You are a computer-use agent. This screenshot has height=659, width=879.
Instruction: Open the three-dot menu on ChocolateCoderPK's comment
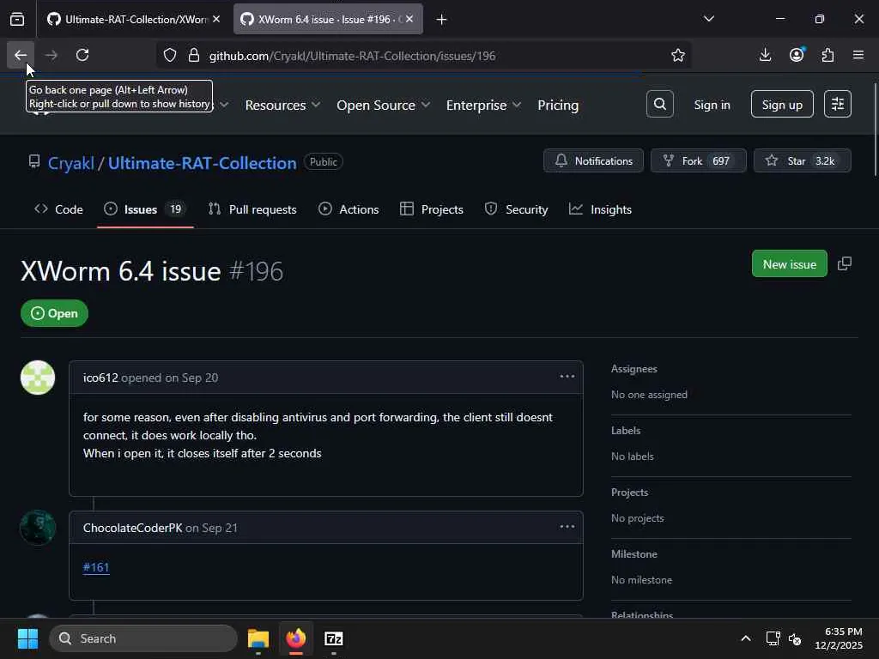[567, 527]
